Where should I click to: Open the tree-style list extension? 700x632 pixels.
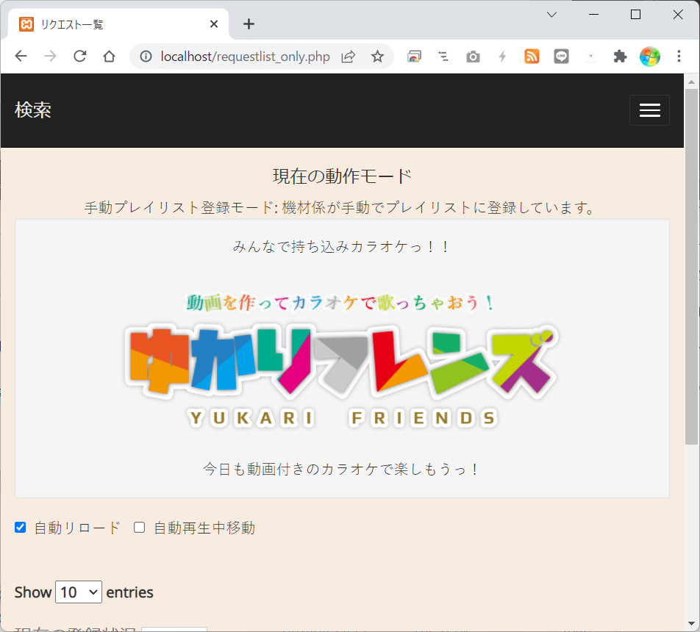pos(443,57)
